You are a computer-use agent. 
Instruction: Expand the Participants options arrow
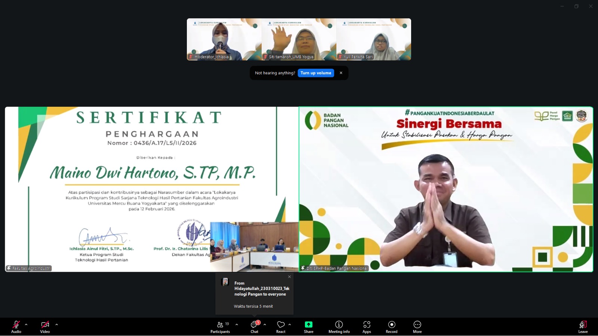pyautogui.click(x=237, y=324)
